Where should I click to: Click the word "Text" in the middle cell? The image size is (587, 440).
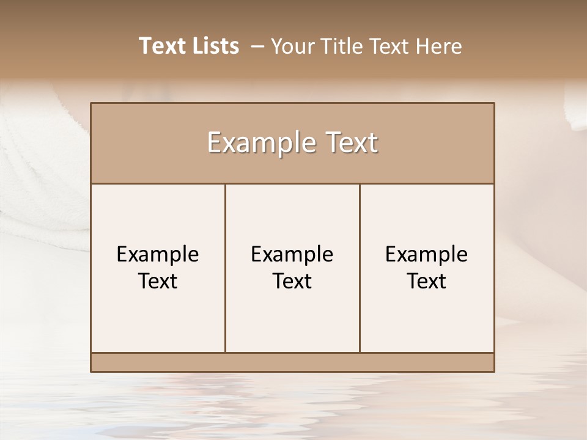[x=292, y=281]
